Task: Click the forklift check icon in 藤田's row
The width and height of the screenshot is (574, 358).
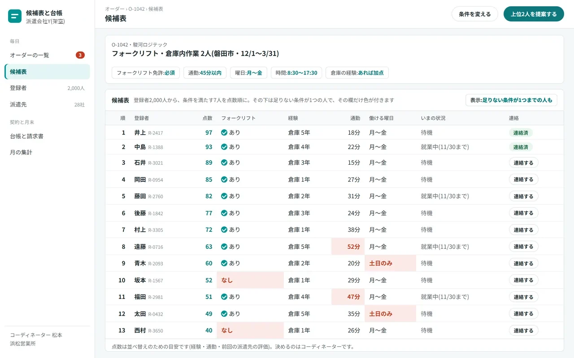Action: [x=224, y=196]
